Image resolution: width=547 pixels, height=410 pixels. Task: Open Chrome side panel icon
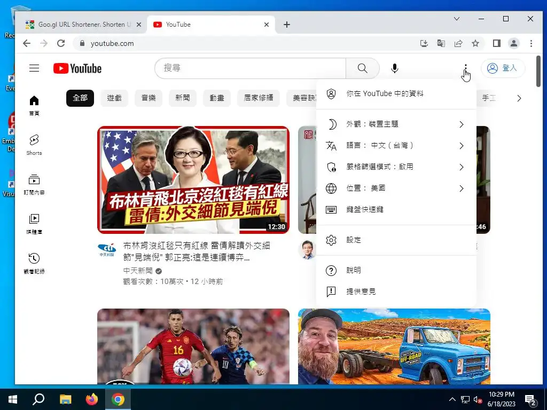pos(496,43)
